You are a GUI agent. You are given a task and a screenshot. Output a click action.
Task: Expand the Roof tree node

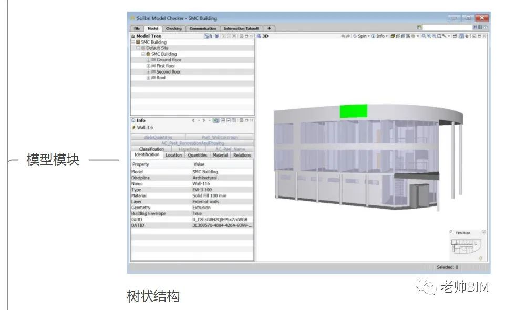(149, 78)
